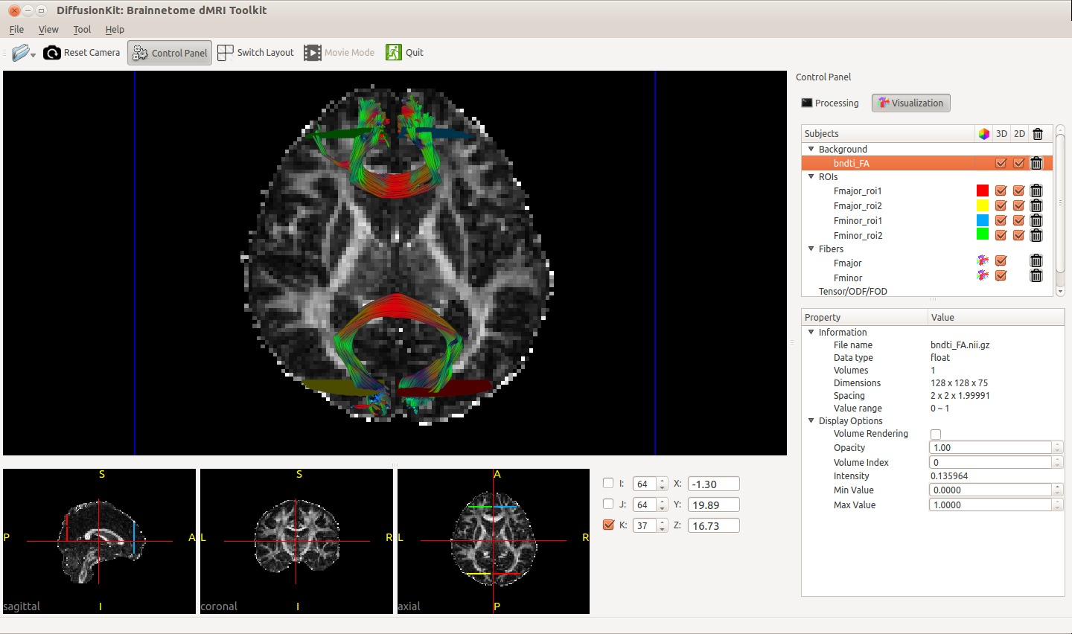The height and width of the screenshot is (634, 1072).
Task: Select the Visualization tab button
Action: [910, 103]
